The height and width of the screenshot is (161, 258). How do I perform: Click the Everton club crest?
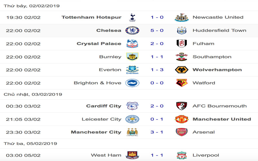coord(132,70)
